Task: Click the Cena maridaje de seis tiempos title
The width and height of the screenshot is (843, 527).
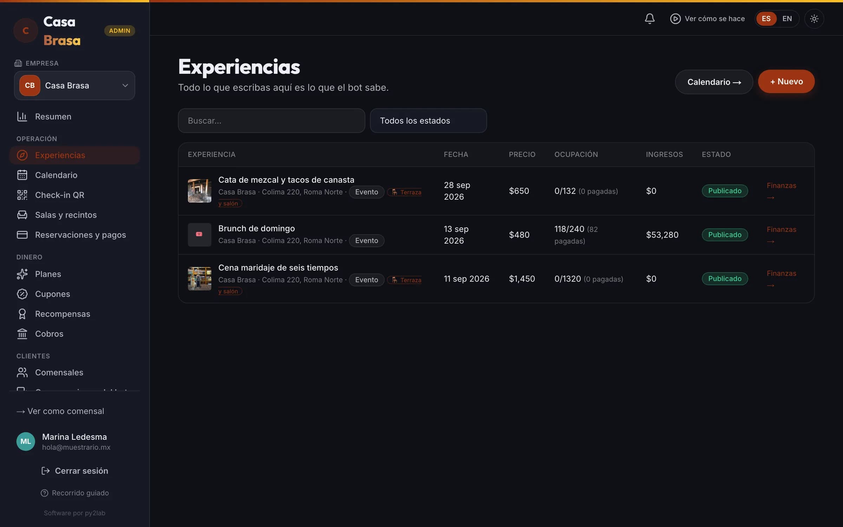Action: (278, 268)
